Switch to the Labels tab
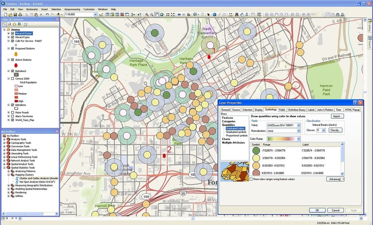 [x=311, y=110]
